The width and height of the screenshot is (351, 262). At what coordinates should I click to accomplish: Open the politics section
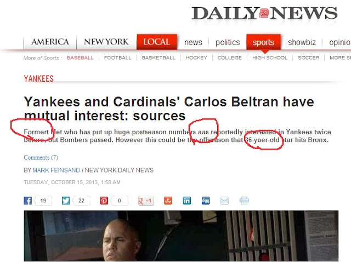pyautogui.click(x=228, y=42)
